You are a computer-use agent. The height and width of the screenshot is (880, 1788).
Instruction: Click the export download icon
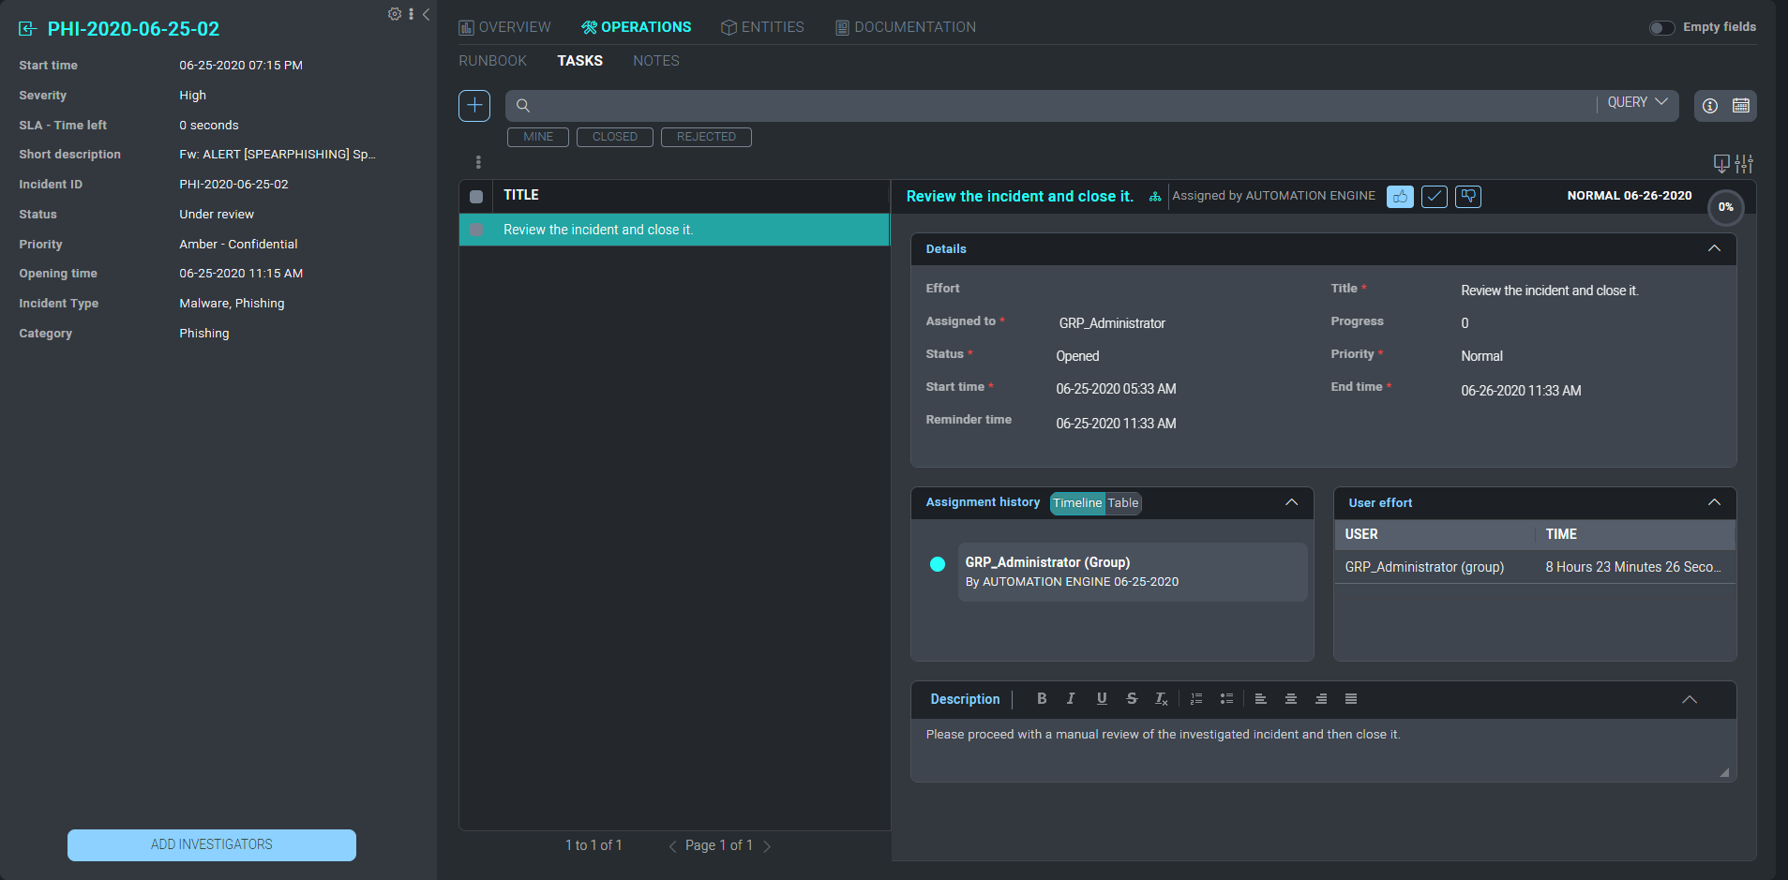click(1721, 164)
